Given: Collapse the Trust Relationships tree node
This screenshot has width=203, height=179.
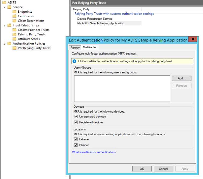Looking at the screenshot, I should click(5, 25).
